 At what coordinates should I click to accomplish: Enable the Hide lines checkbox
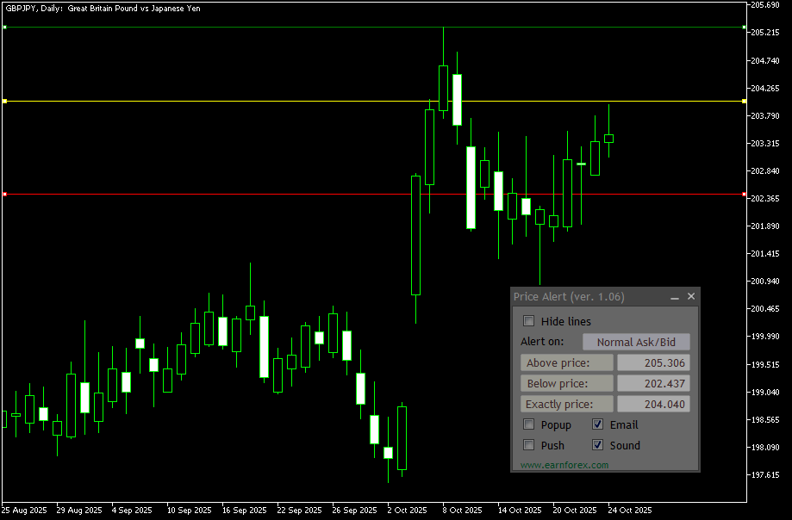pyautogui.click(x=528, y=320)
